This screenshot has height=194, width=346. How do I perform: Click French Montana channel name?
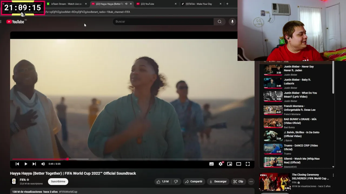point(292,114)
